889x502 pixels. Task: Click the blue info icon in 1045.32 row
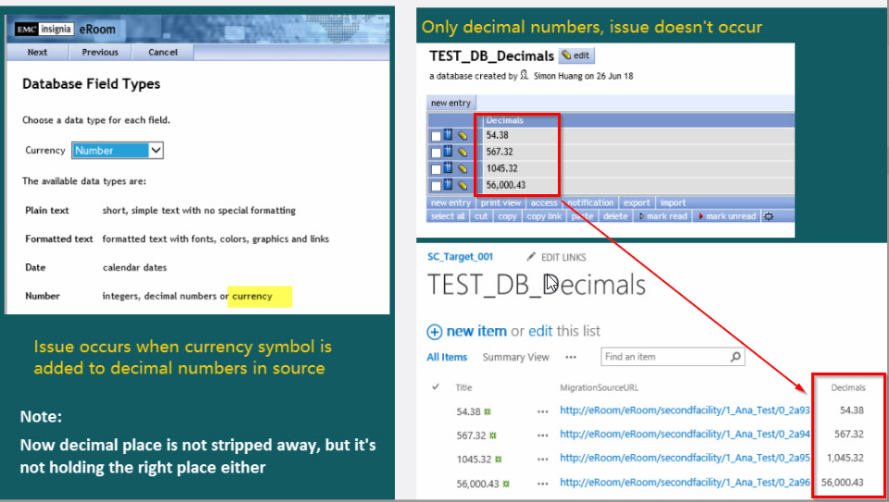[448, 167]
